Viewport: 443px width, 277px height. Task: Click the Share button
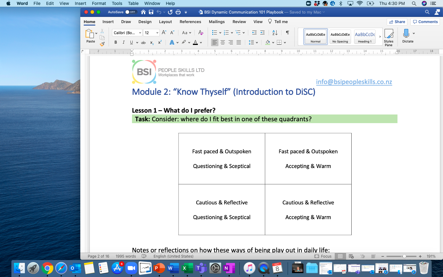397,22
